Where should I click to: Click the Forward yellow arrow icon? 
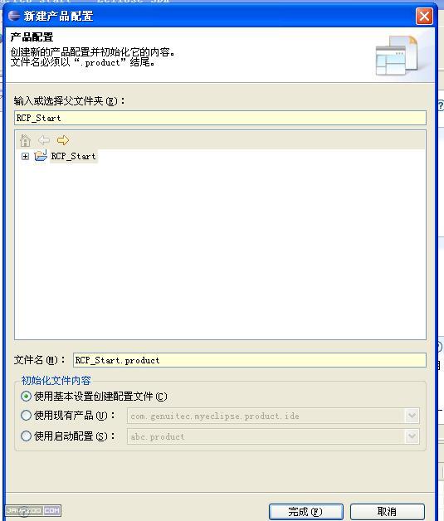63,140
